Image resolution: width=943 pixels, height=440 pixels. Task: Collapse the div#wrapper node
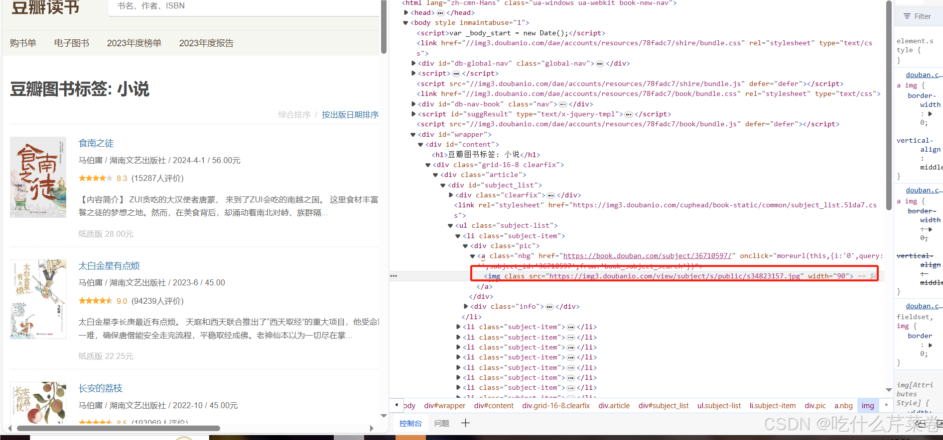413,135
